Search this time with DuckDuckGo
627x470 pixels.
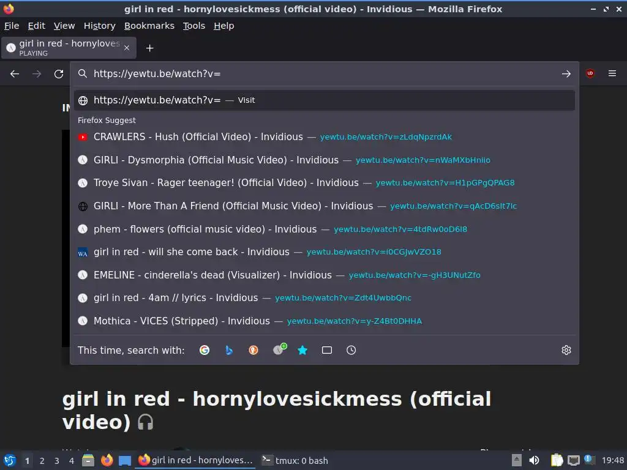coord(253,350)
